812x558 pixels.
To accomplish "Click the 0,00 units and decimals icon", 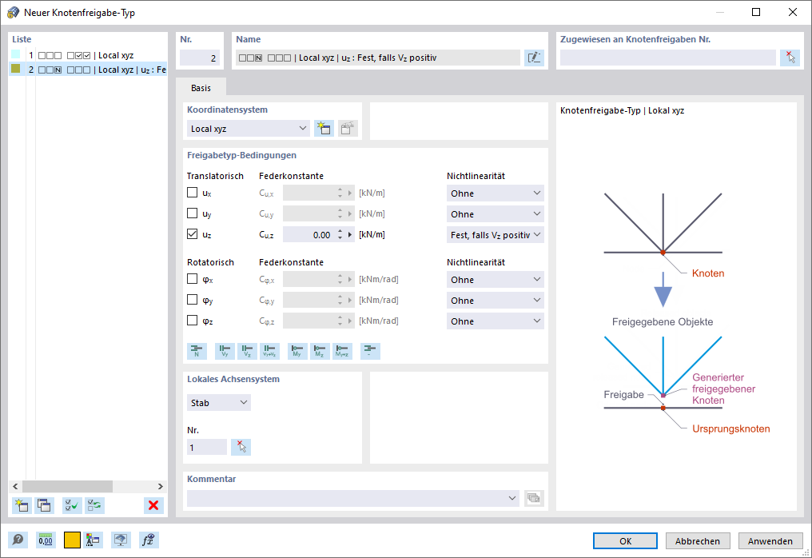I will pyautogui.click(x=46, y=540).
